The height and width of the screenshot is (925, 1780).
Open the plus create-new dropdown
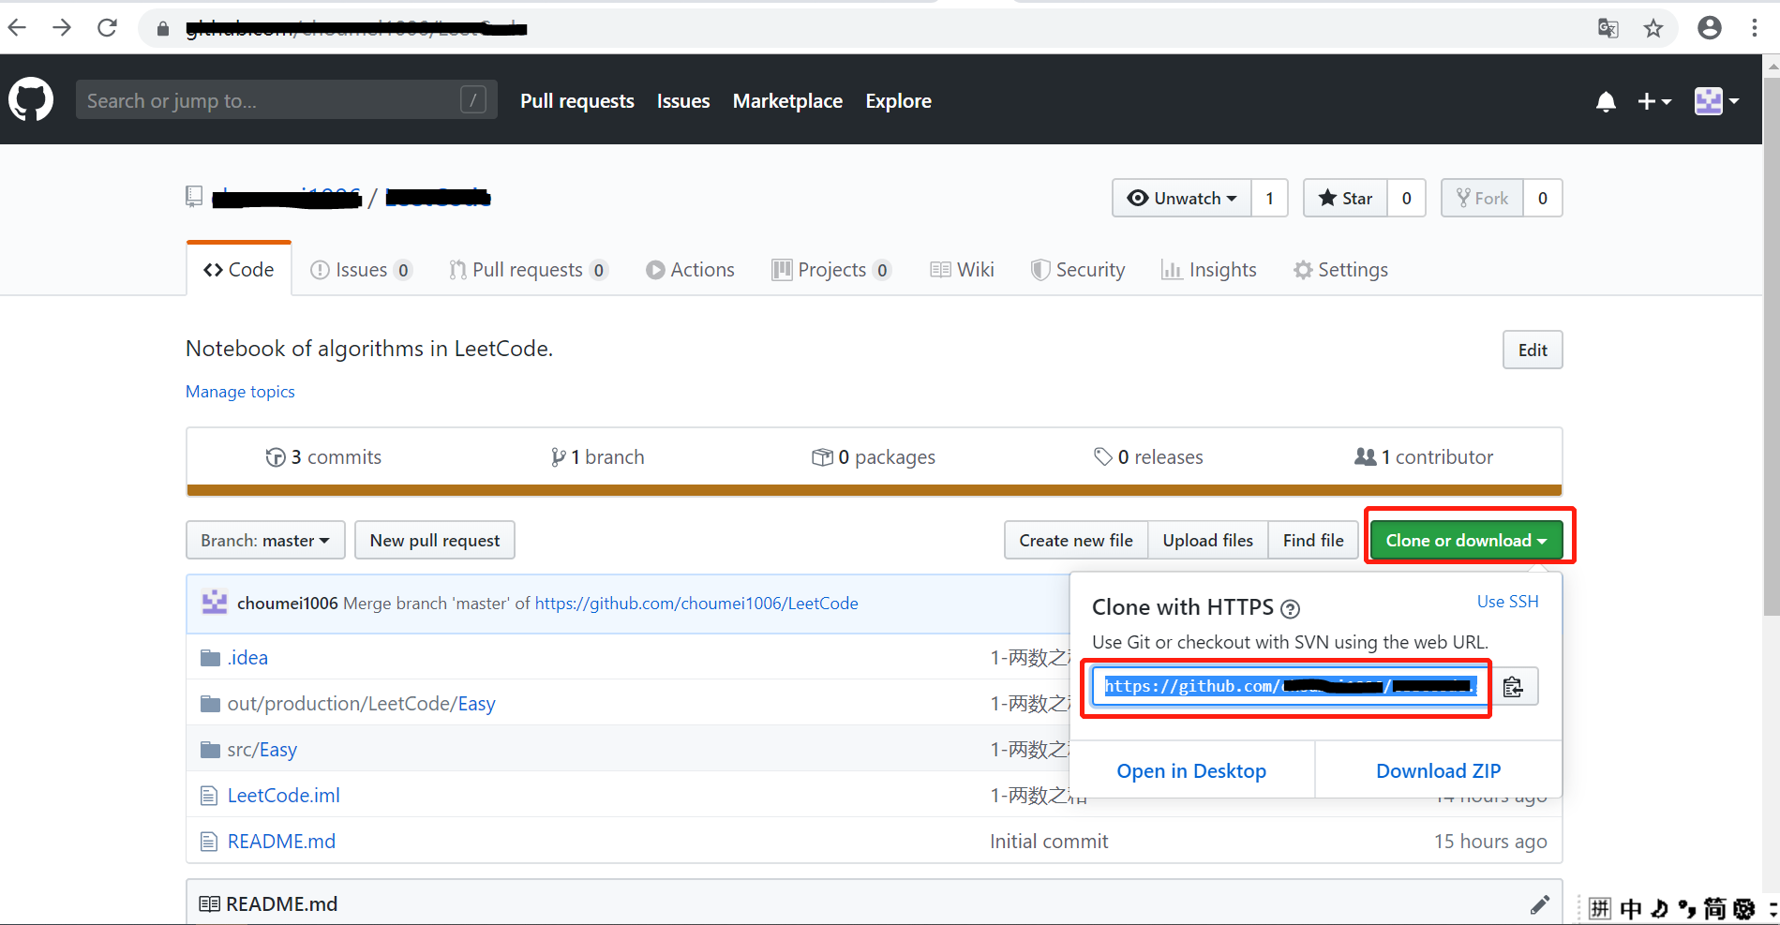pos(1654,101)
